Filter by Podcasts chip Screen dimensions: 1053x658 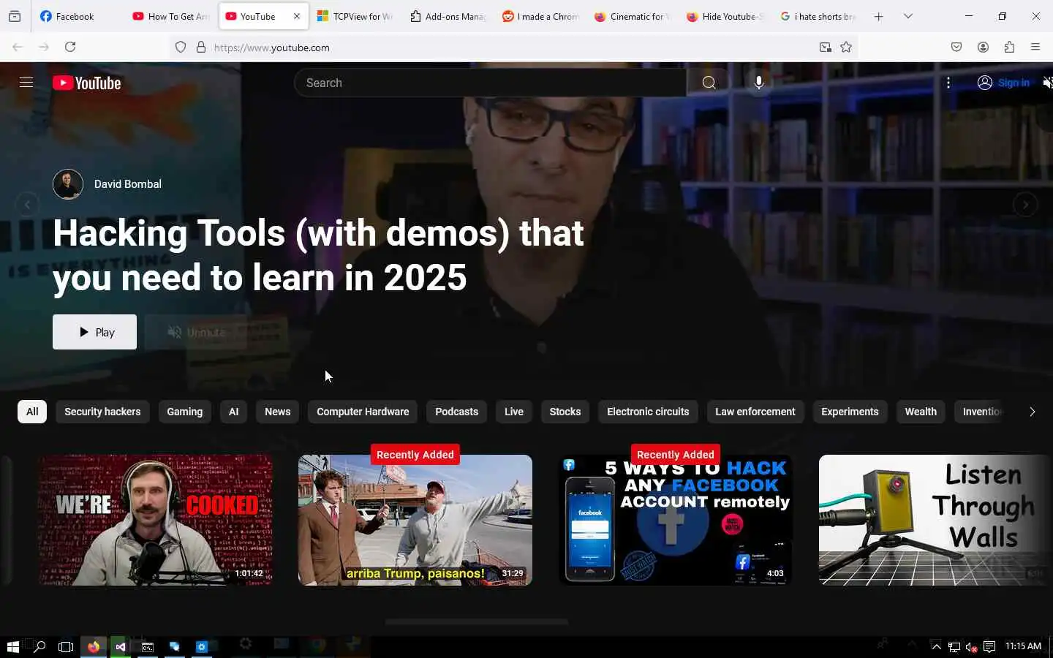pos(456,412)
